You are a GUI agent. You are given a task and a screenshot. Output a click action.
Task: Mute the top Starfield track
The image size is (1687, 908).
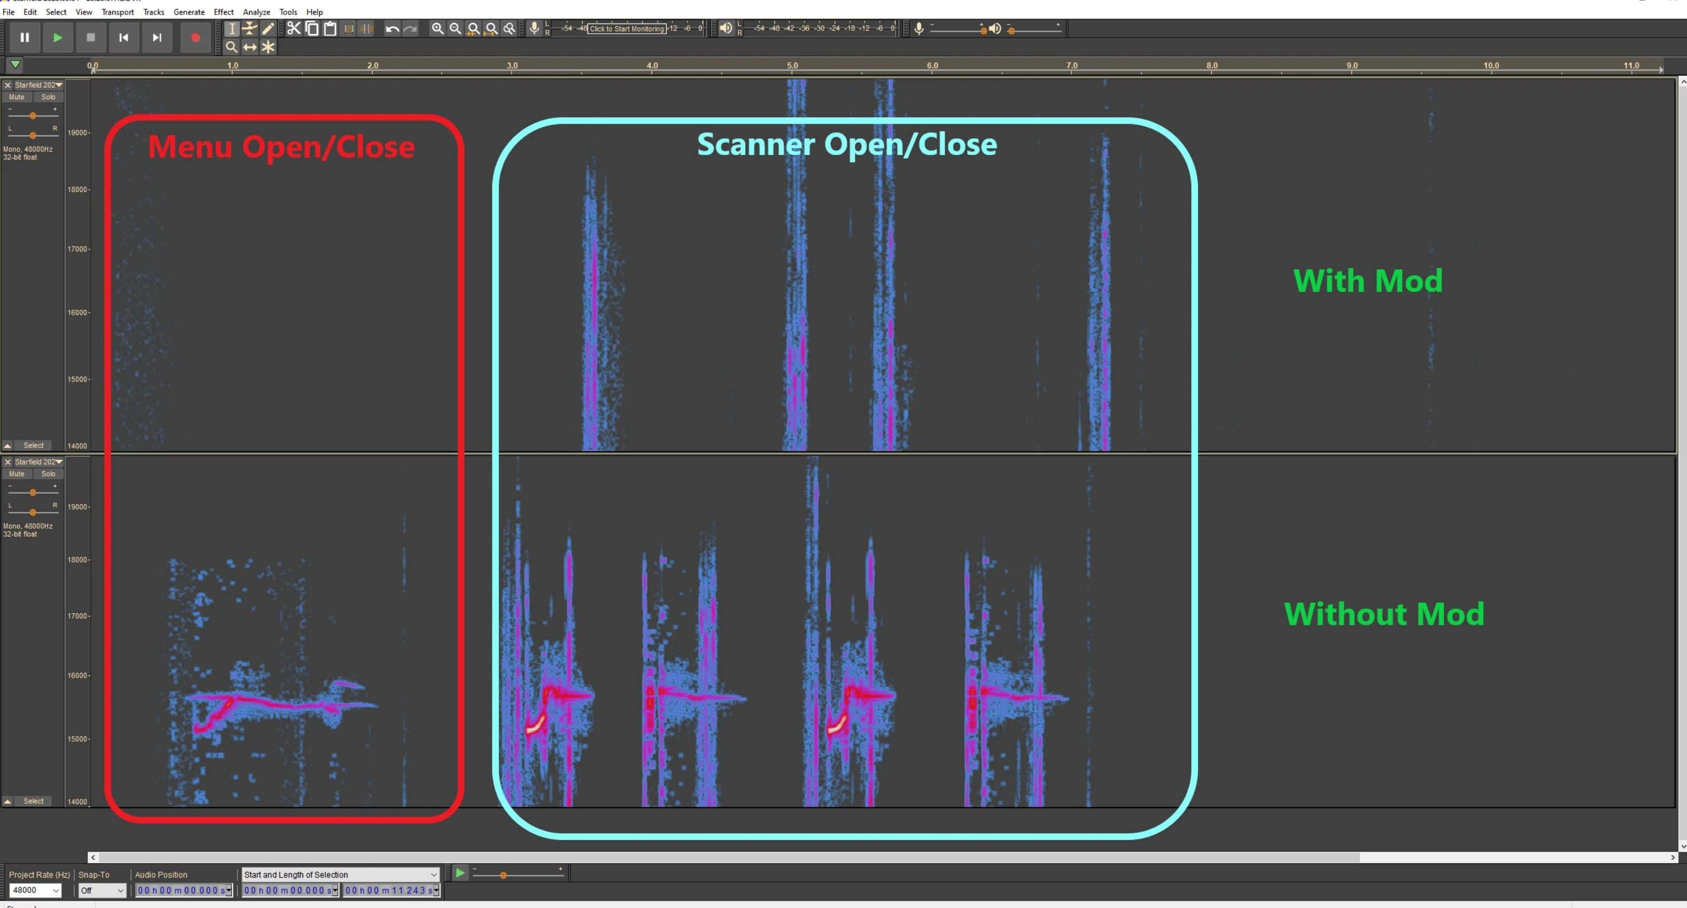tap(17, 97)
